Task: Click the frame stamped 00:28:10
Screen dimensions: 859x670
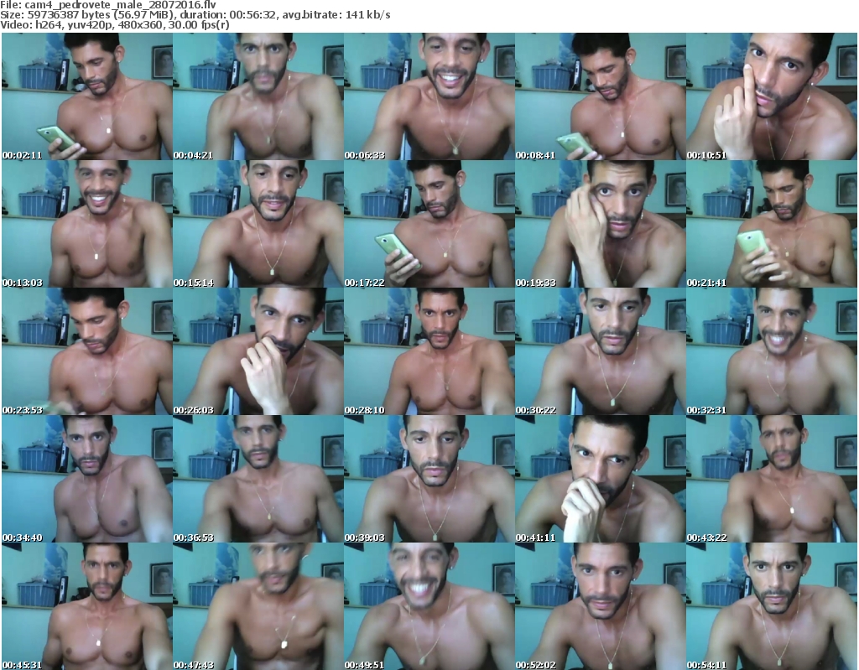Action: click(x=429, y=351)
